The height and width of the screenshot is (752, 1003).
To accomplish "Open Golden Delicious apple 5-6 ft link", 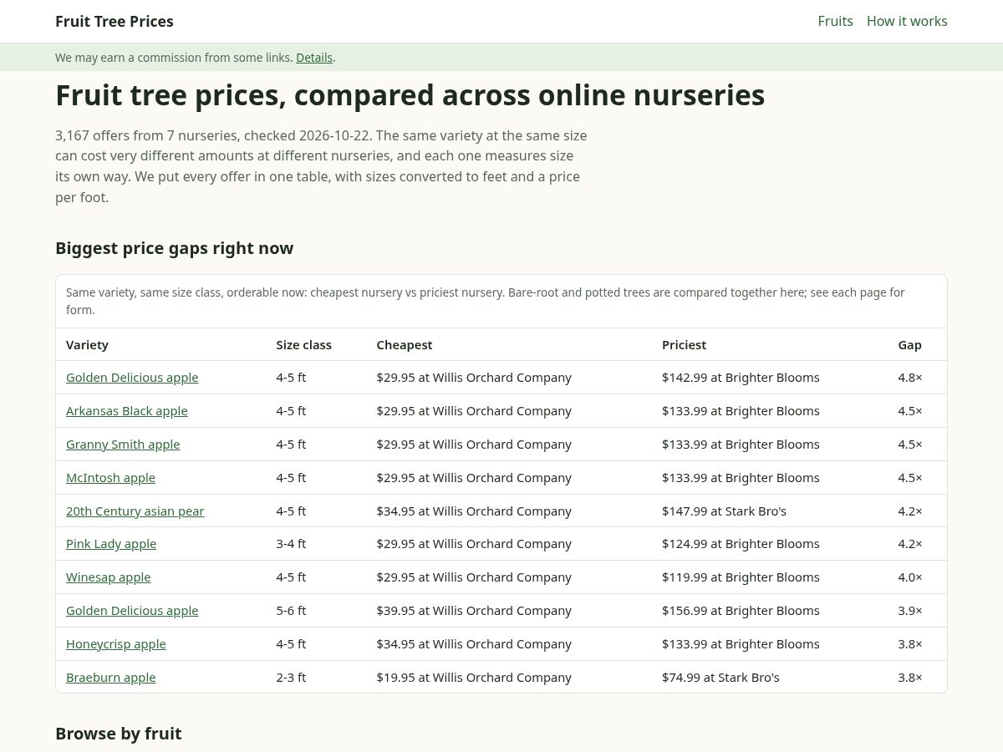I will click(132, 611).
